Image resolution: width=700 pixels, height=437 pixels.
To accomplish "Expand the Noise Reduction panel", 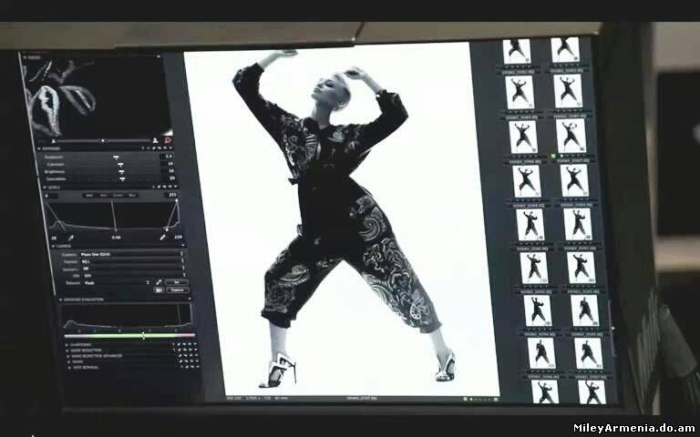I will coord(67,351).
